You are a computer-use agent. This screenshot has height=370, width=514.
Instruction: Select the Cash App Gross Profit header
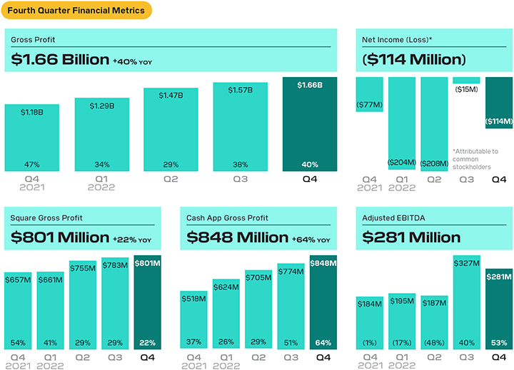pyautogui.click(x=258, y=228)
